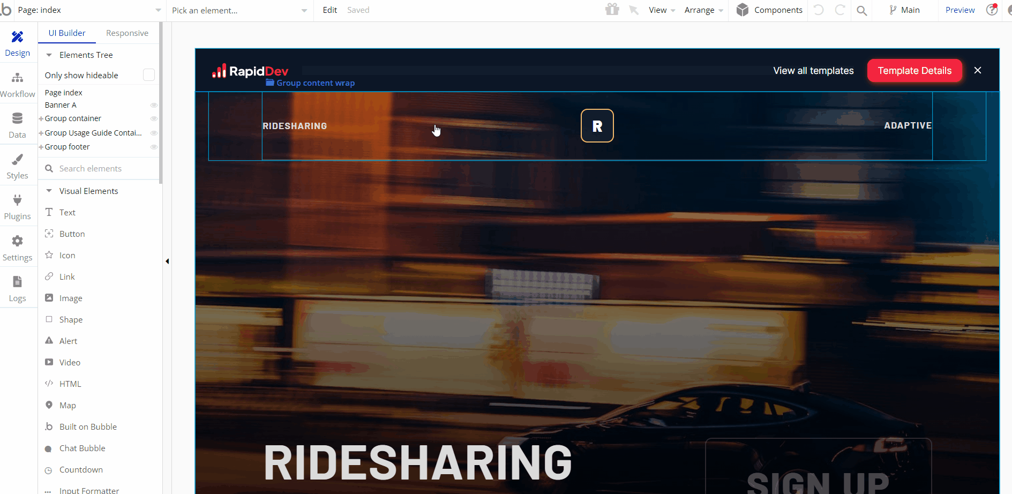Click the Preview link
This screenshot has height=494, width=1012.
[x=960, y=10]
